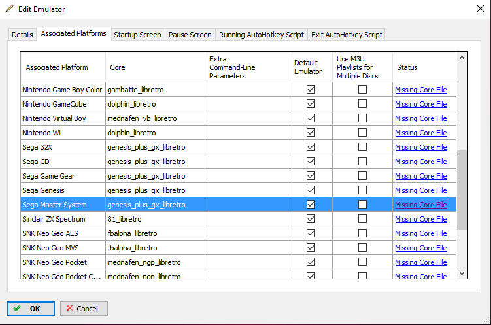Click the scrollbar up arrow in platform list
This screenshot has height=325, width=491.
tap(462, 58)
